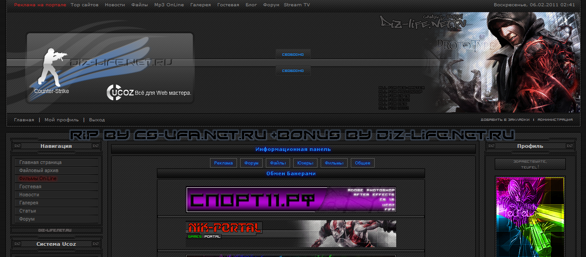Open Мой профиль page
This screenshot has width=586, height=257.
pyautogui.click(x=62, y=120)
